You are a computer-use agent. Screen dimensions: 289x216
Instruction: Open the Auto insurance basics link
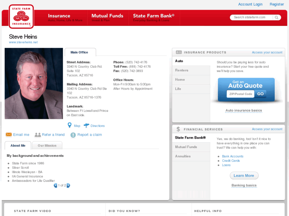244,110
